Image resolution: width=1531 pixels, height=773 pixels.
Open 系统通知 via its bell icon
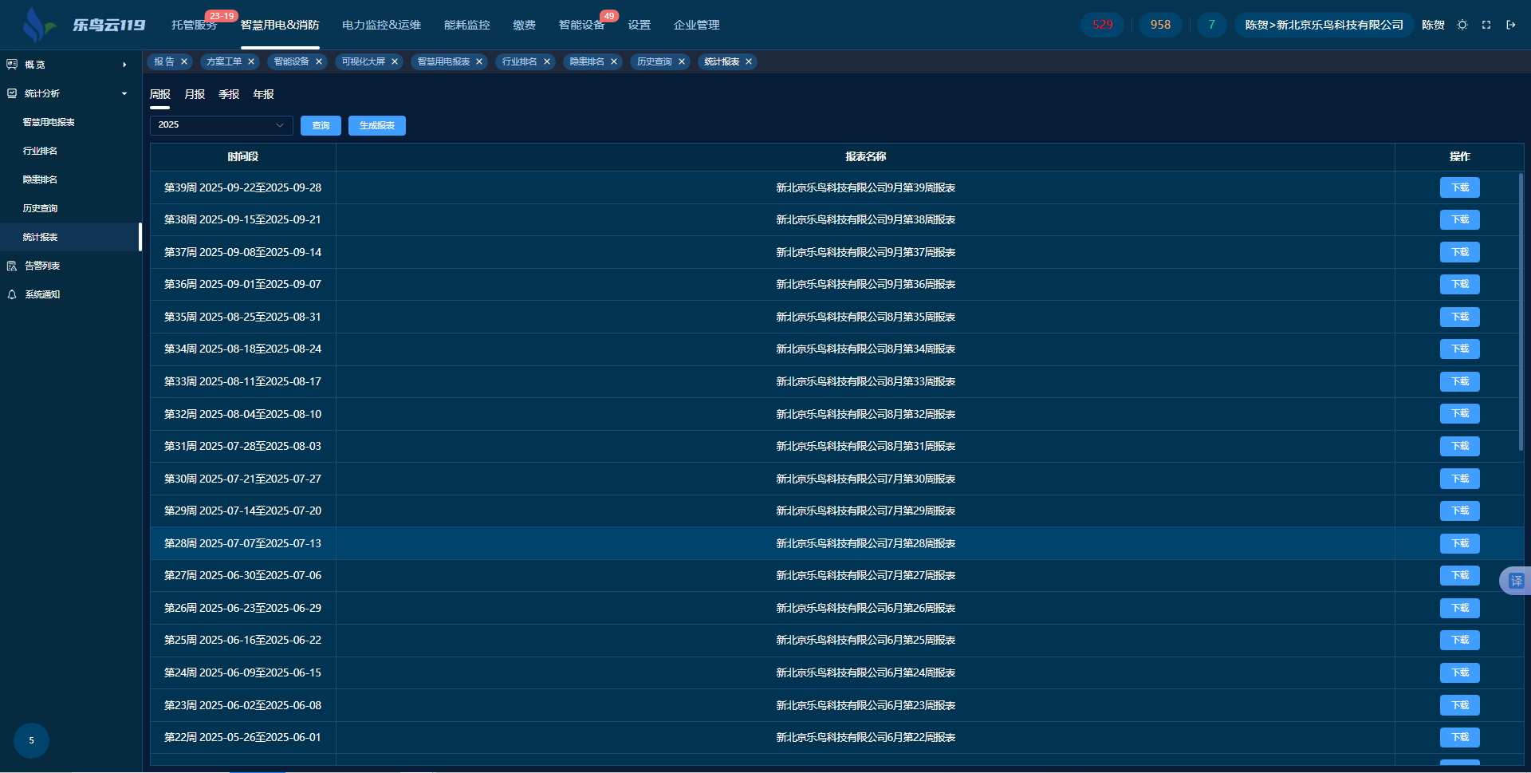(12, 294)
